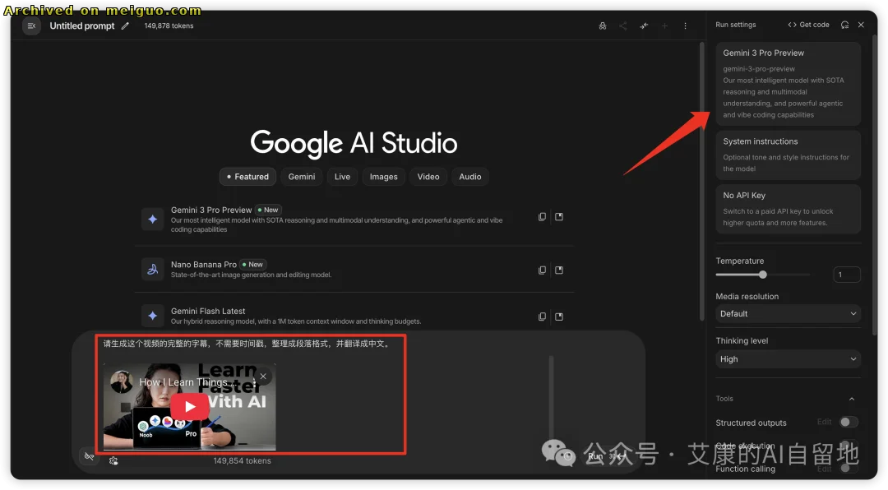Copy the Gemini 3 Pro Preview model name

pyautogui.click(x=542, y=217)
